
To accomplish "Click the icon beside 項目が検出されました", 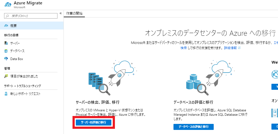I will (6, 76).
